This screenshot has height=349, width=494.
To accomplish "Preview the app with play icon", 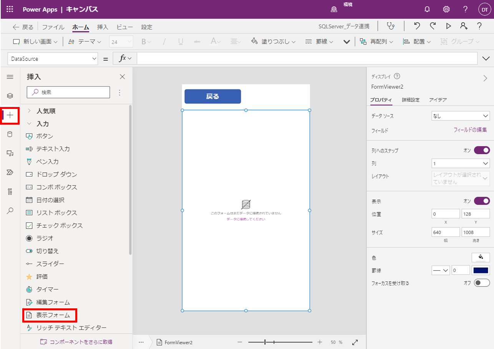I will 448,26.
